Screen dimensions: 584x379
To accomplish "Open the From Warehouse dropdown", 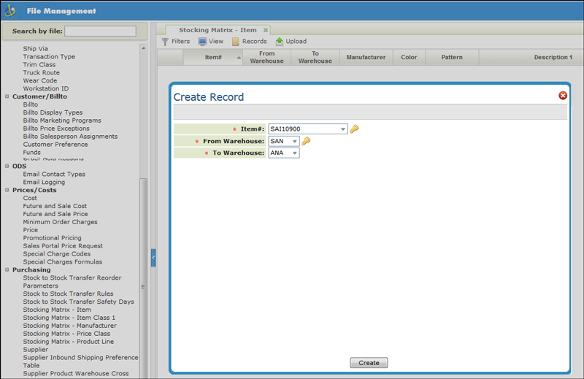I will click(x=294, y=141).
